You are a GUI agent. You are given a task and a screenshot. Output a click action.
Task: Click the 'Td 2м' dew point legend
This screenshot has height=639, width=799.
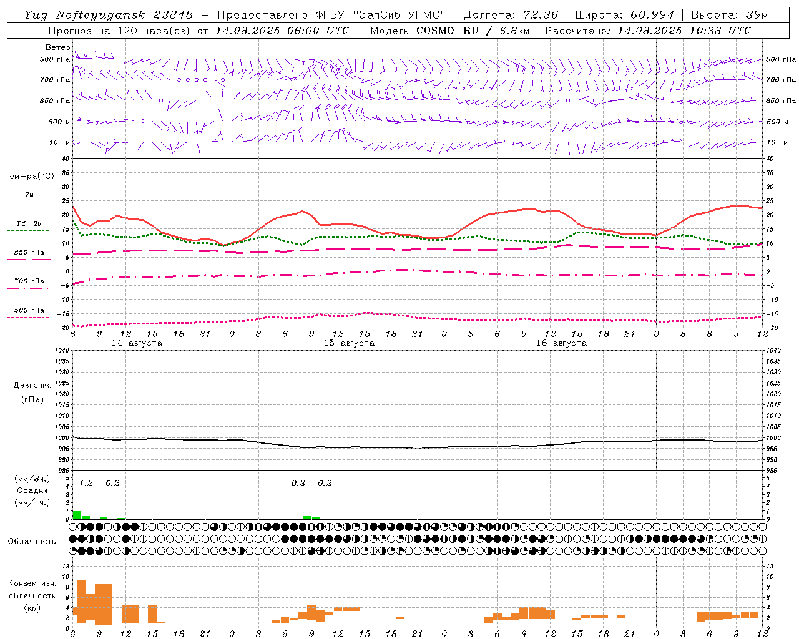click(x=29, y=223)
